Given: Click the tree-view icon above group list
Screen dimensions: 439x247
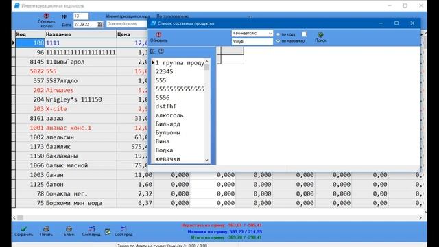Looking at the screenshot, I should tap(152, 51).
